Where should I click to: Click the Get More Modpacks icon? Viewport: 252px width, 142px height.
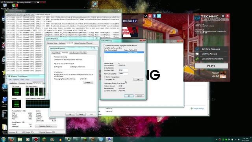[x=197, y=49]
